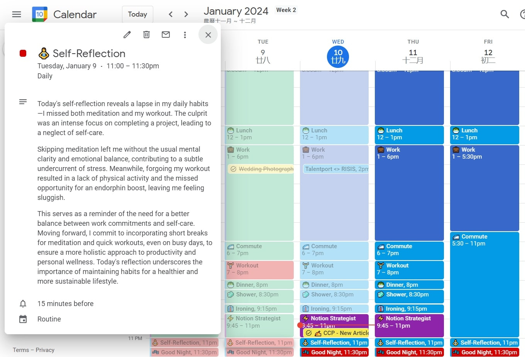Navigate to the next week
Screen dimensions: 525x357
186,14
